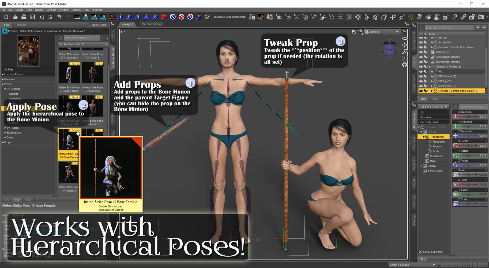Viewport: 489px width, 268px height.
Task: Switch to the Render Library tab
Action: coord(152,24)
